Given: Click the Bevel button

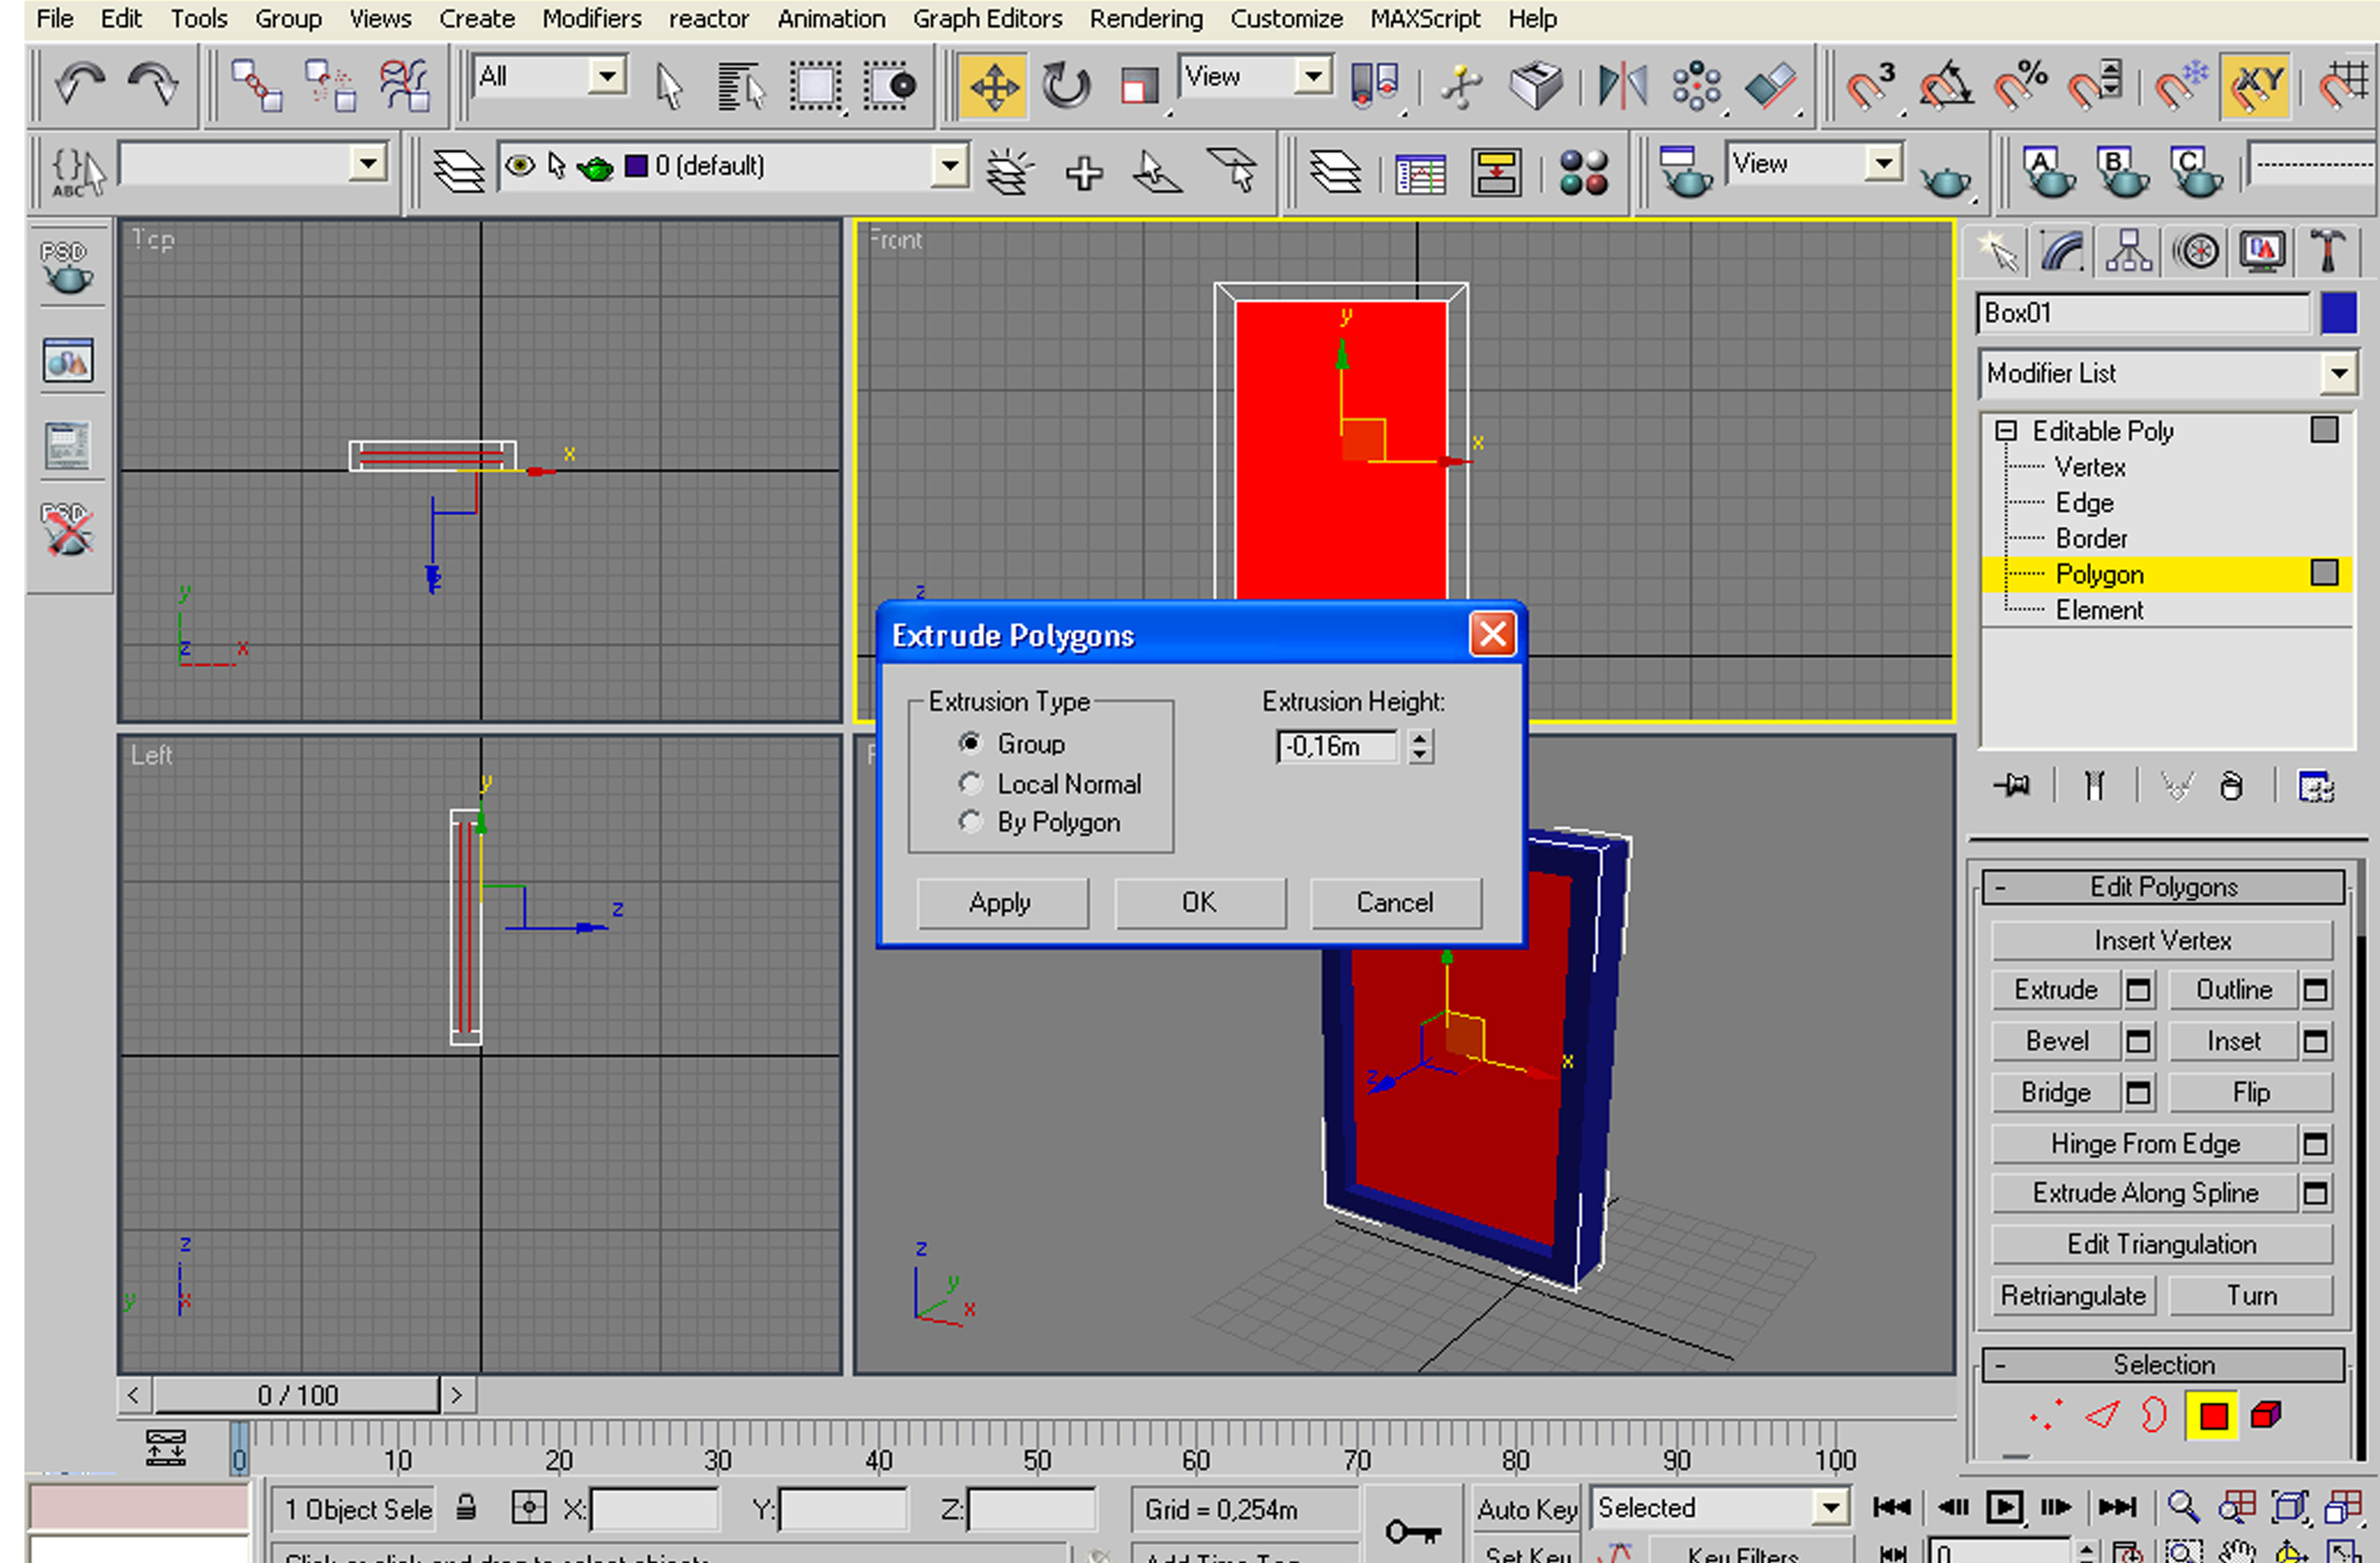Looking at the screenshot, I should click(x=2056, y=1041).
